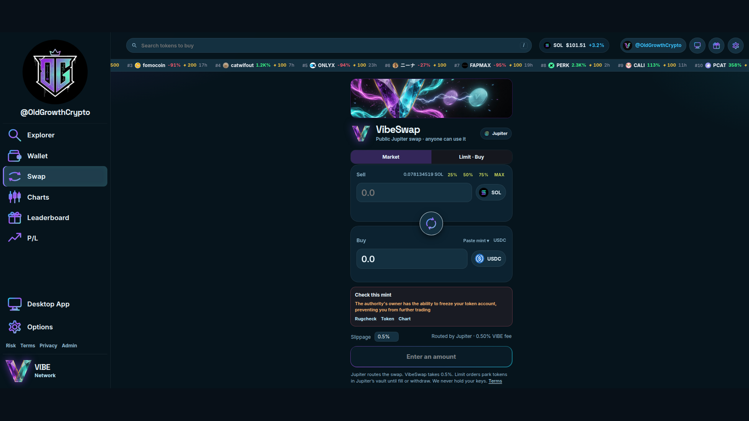Open the @OldGrowthCrypto account button in top bar
The image size is (749, 421).
click(x=653, y=45)
